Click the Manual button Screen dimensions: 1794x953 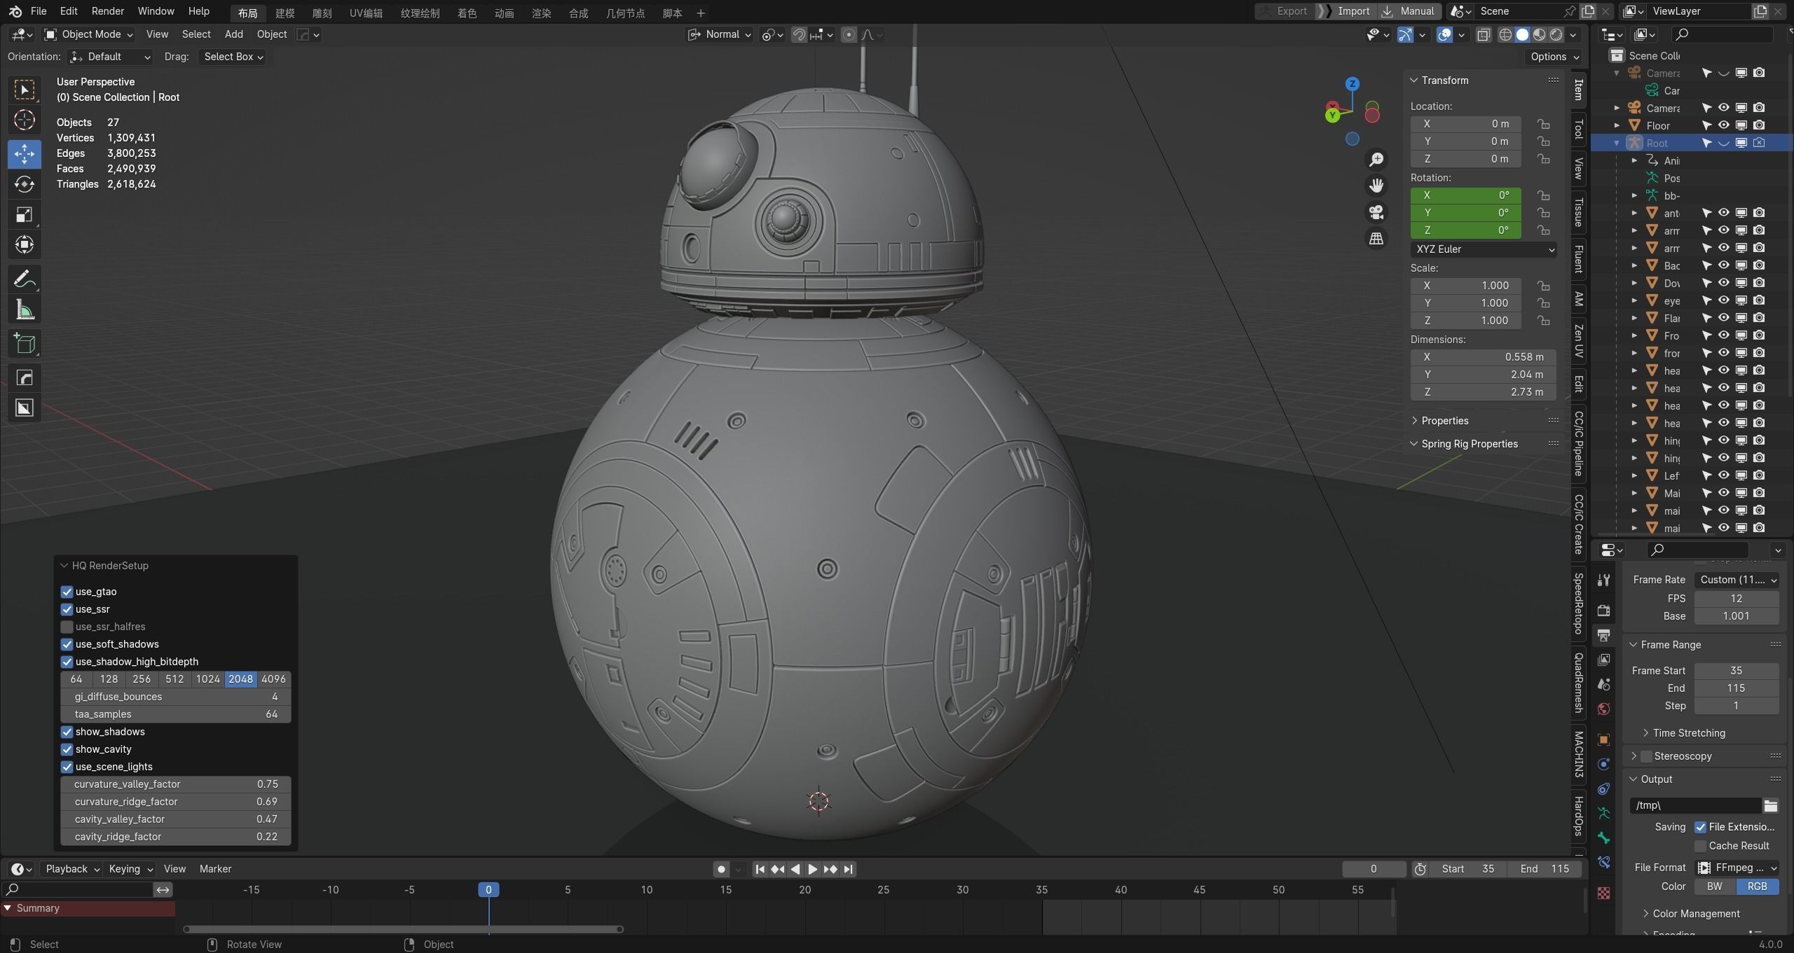coord(1409,11)
